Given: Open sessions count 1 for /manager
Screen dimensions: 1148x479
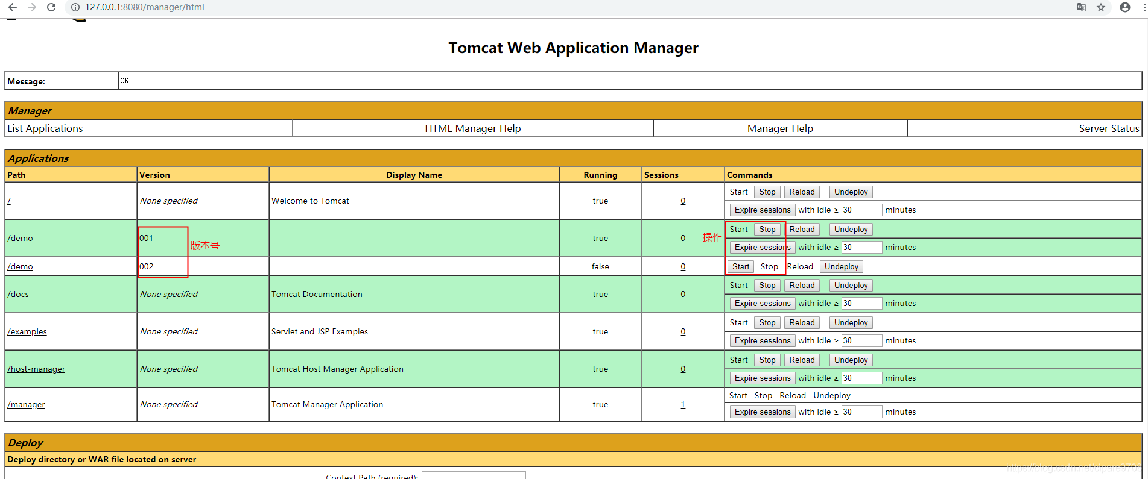Looking at the screenshot, I should click(x=683, y=404).
